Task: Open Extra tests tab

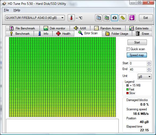Action: [139, 28]
